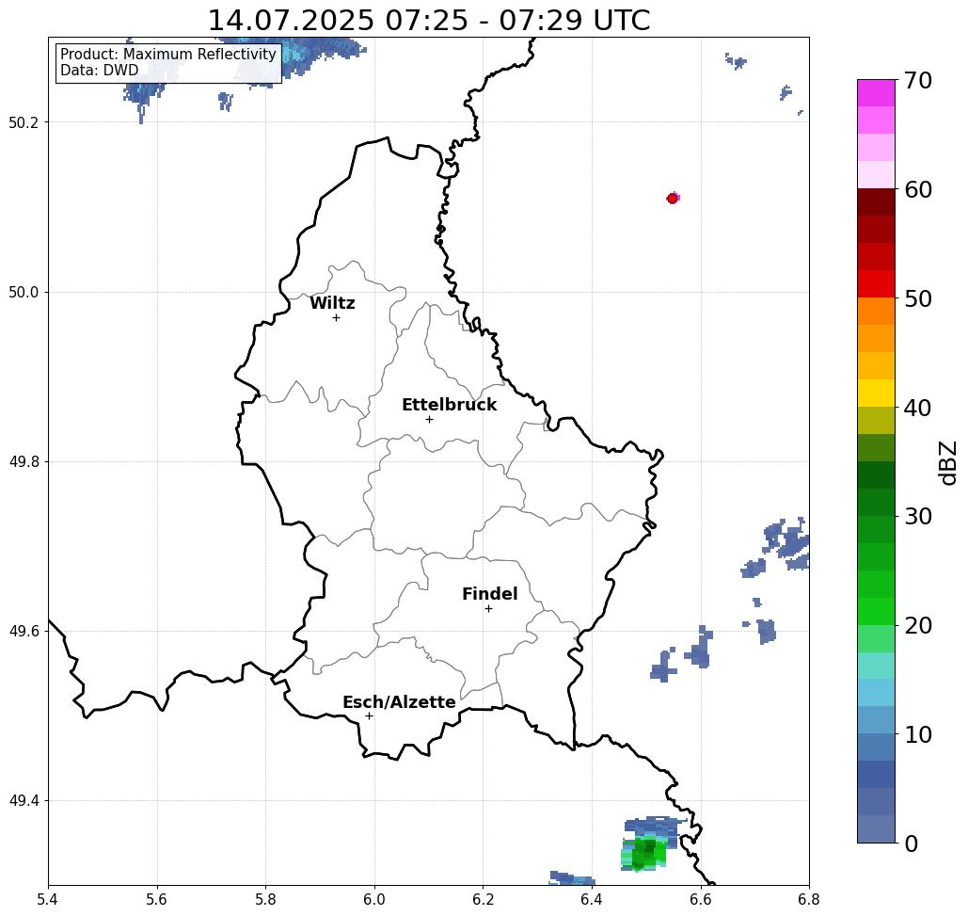The width and height of the screenshot is (968, 916).
Task: Click the yellow swatch just above 40
Action: pyautogui.click(x=876, y=393)
